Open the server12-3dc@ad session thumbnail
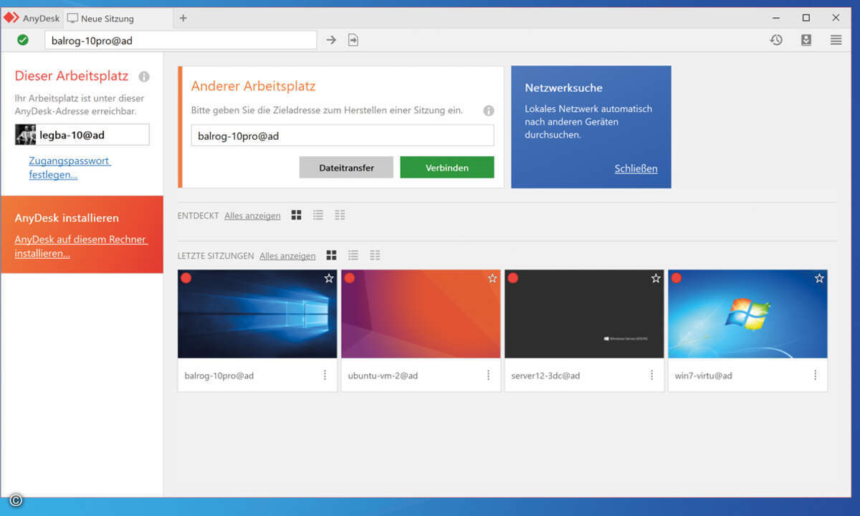The width and height of the screenshot is (860, 516). coord(584,314)
